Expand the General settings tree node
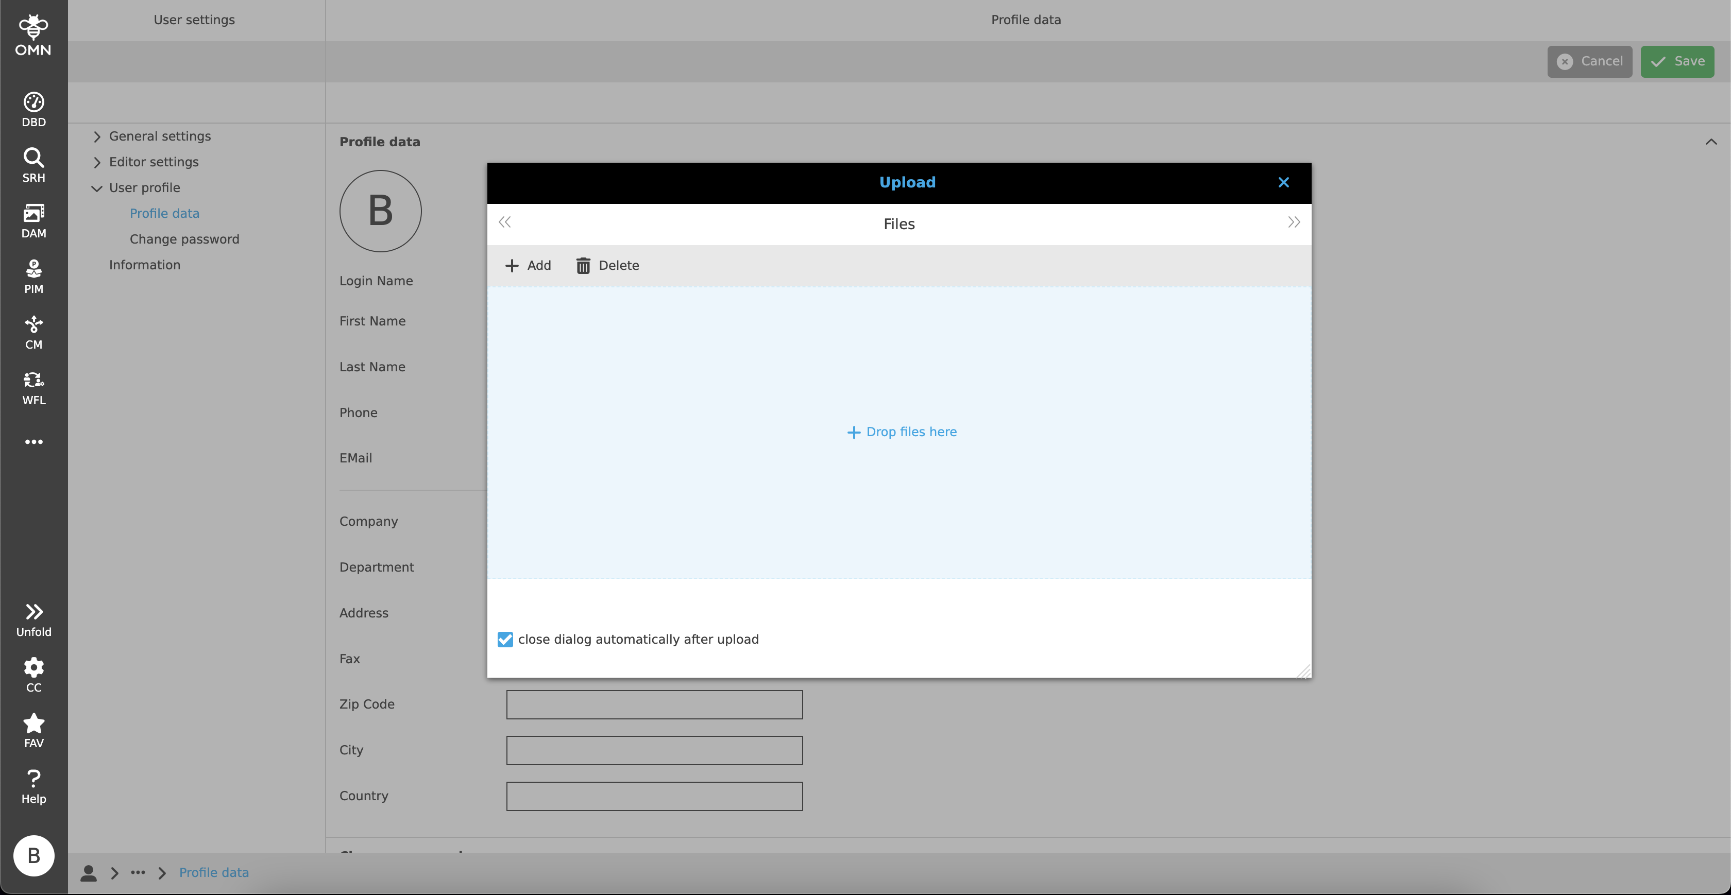Viewport: 1731px width, 895px height. click(x=97, y=136)
